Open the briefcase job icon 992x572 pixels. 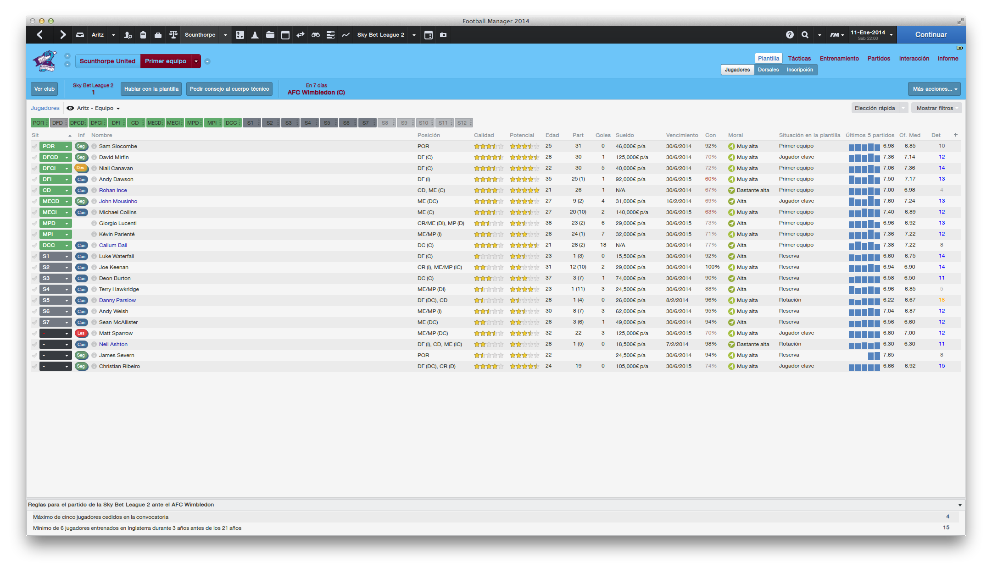pyautogui.click(x=158, y=35)
